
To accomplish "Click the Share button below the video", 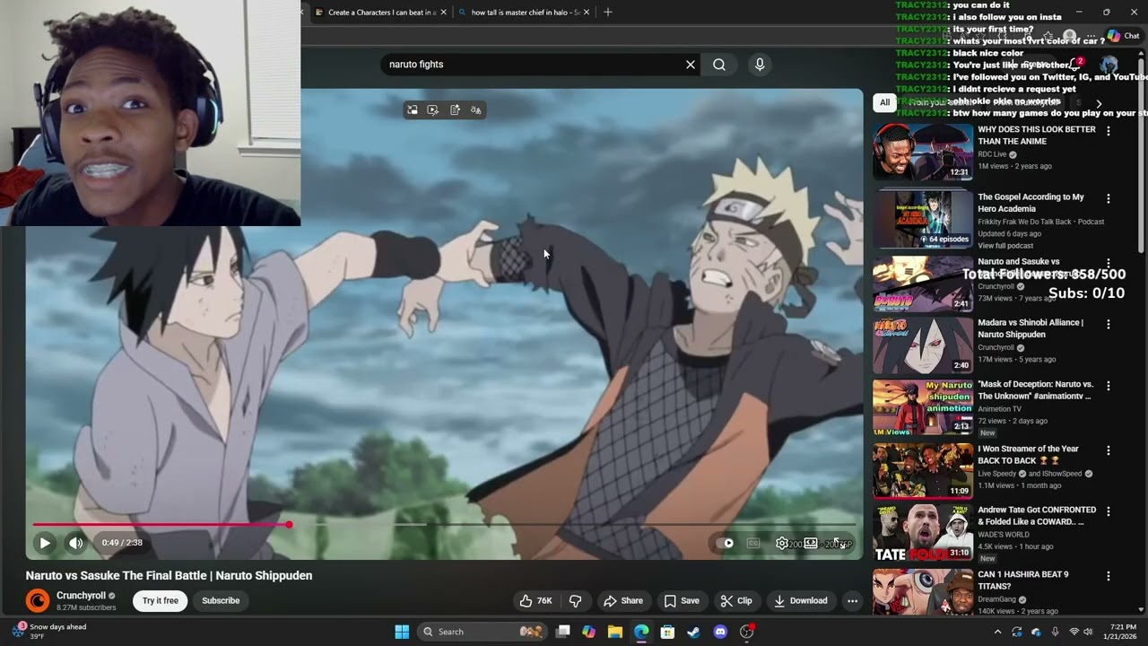I will pos(623,601).
